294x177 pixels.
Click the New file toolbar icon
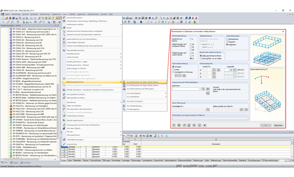[3, 18]
